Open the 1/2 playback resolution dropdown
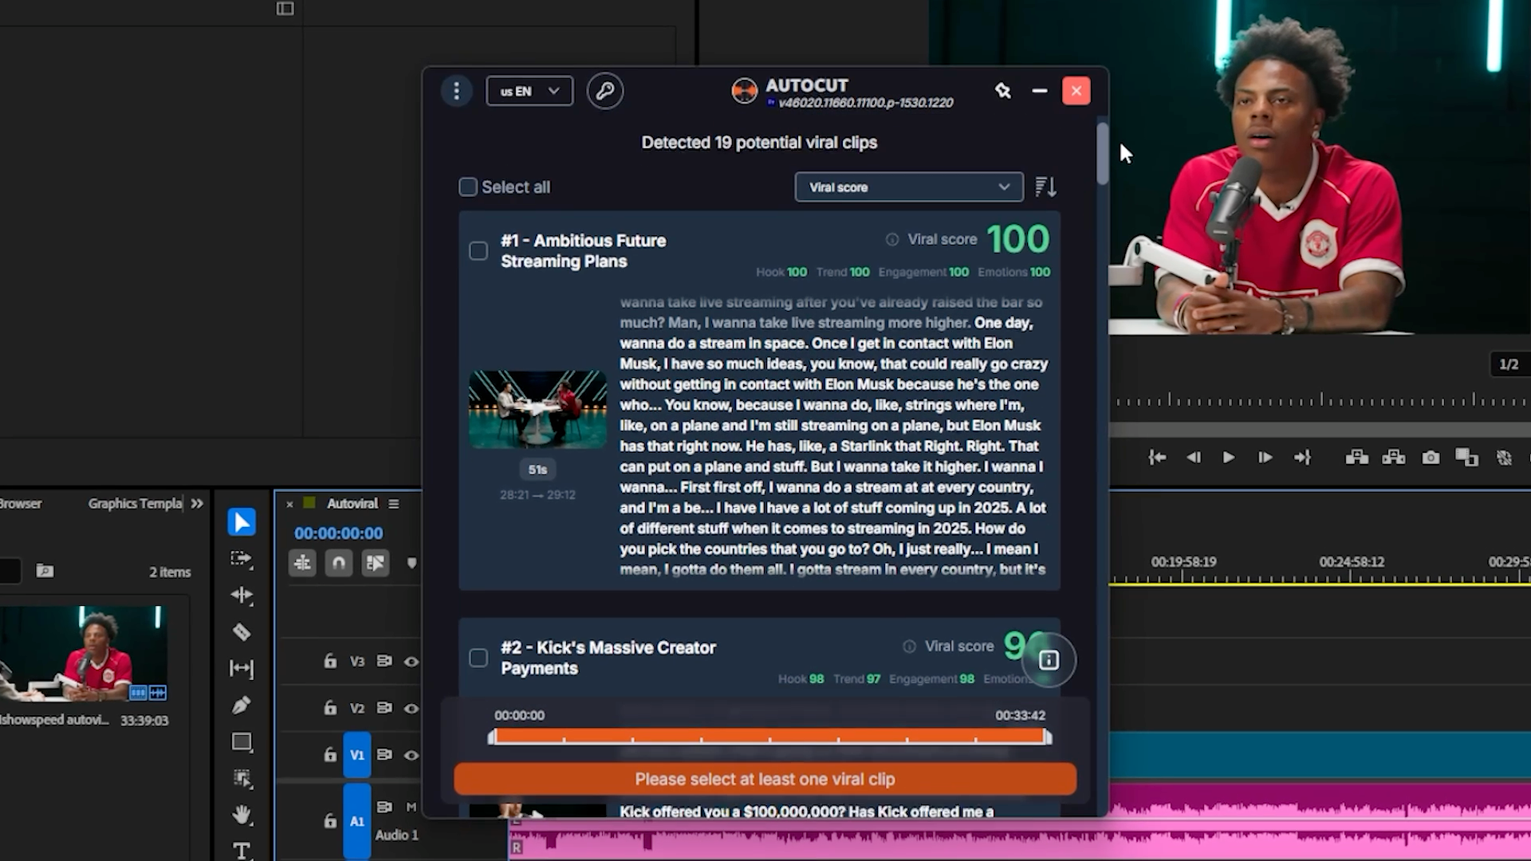 tap(1509, 364)
